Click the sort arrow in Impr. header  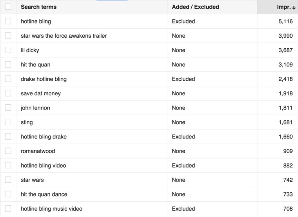click(294, 7)
